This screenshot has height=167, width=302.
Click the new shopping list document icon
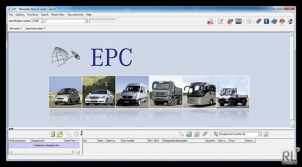(52, 134)
